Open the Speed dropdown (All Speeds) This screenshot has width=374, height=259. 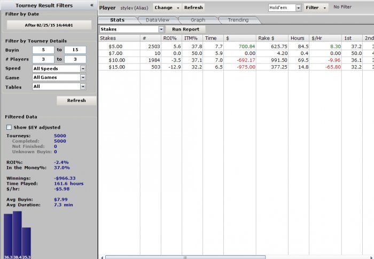tap(59, 69)
